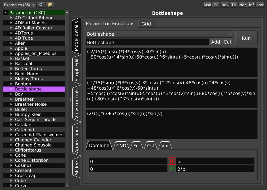Open file with the folder icon
This screenshot has width=267, height=190.
click(50, 5)
